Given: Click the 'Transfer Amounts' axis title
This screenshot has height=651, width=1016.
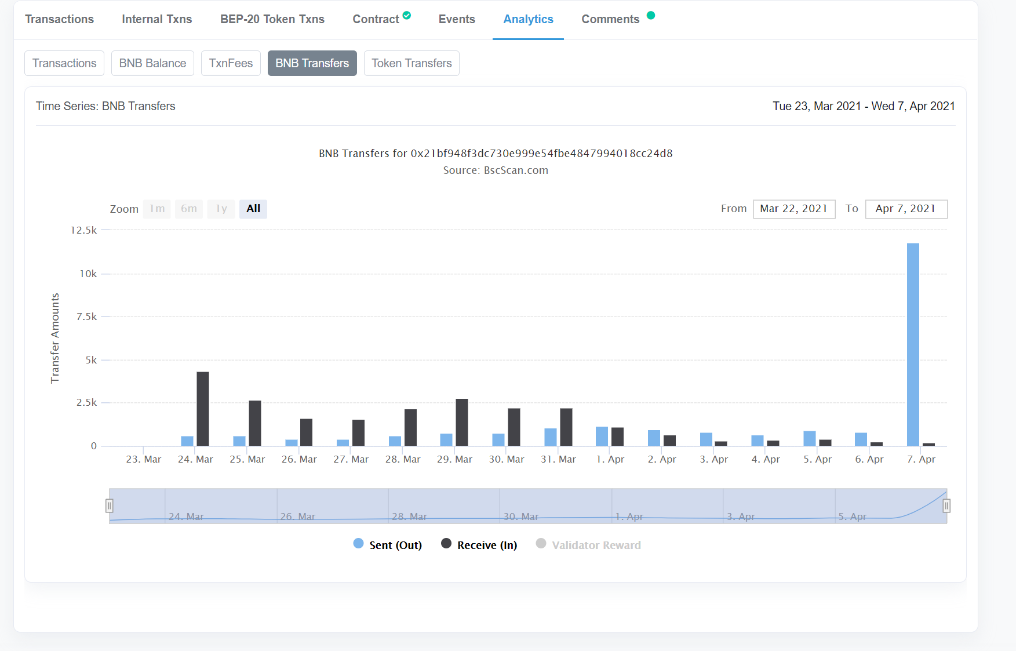Looking at the screenshot, I should click(55, 338).
